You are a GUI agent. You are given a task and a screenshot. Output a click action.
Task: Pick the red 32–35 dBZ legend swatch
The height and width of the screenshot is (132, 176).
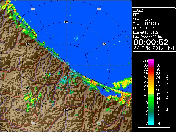(x=151, y=70)
